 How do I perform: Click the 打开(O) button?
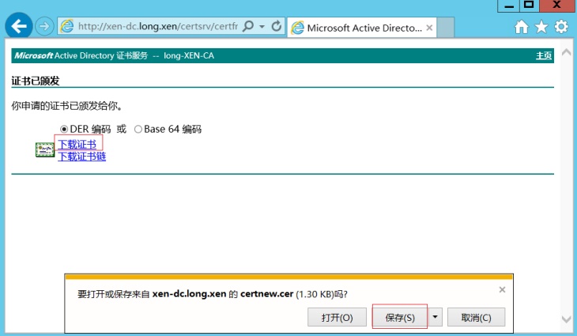click(337, 317)
